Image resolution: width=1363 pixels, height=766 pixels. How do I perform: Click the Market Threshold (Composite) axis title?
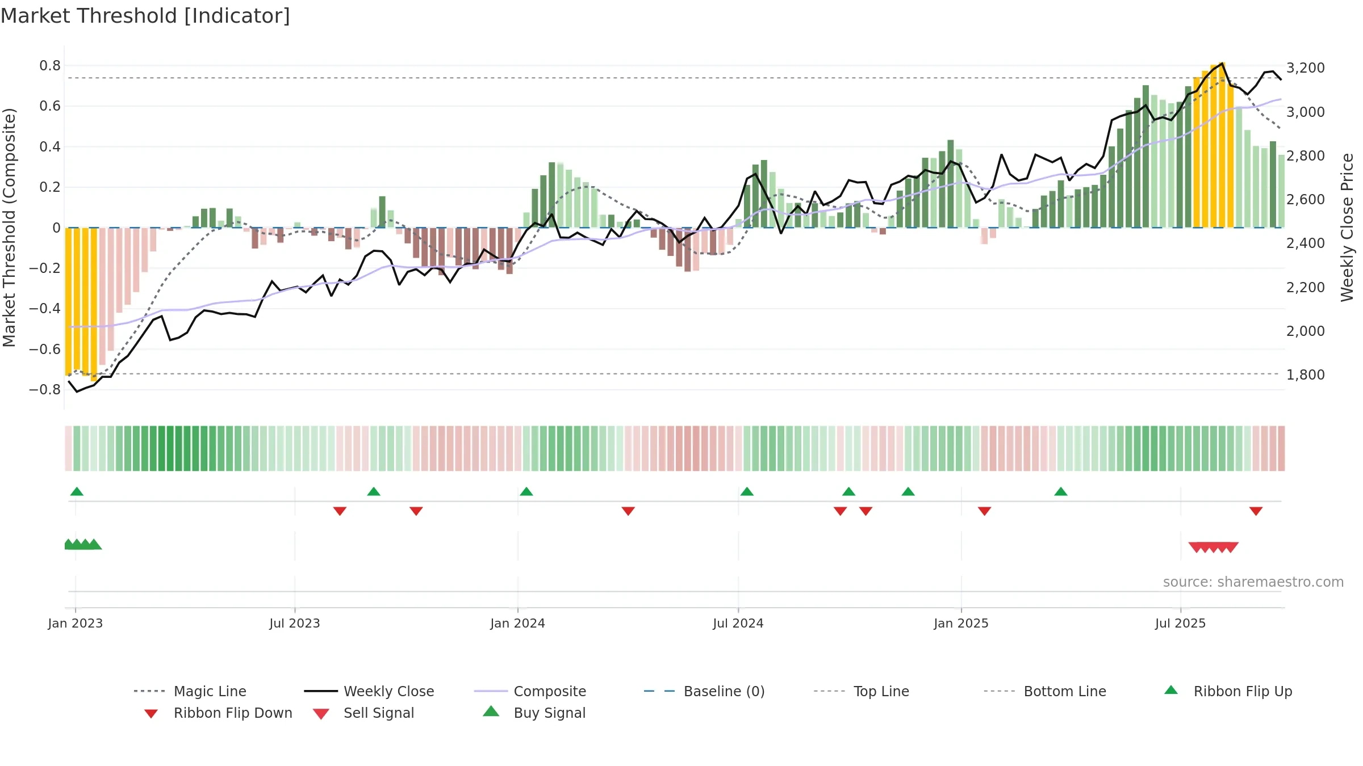click(x=9, y=228)
